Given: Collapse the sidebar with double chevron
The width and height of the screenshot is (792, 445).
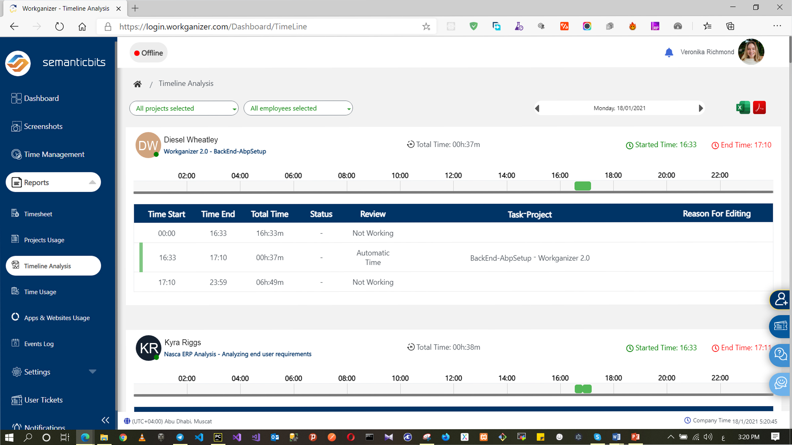Looking at the screenshot, I should pyautogui.click(x=105, y=420).
